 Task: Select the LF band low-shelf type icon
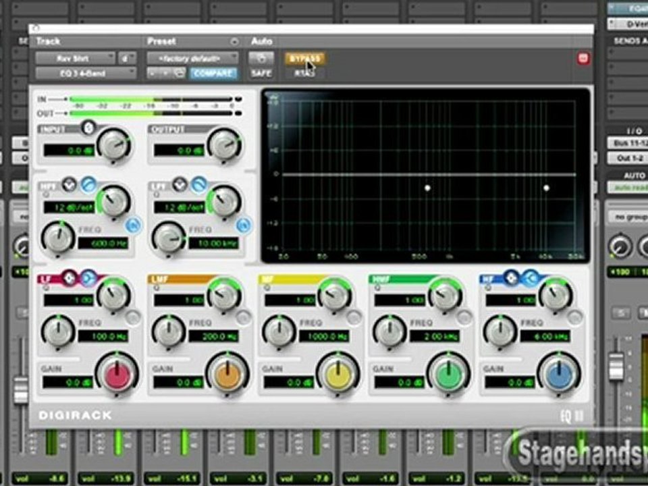pyautogui.click(x=88, y=277)
